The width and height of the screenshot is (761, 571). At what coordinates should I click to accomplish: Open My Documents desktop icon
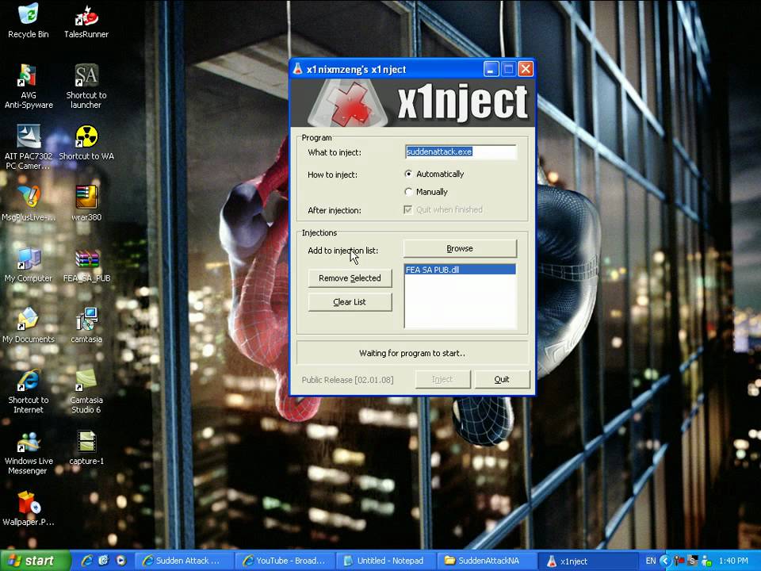(x=29, y=325)
